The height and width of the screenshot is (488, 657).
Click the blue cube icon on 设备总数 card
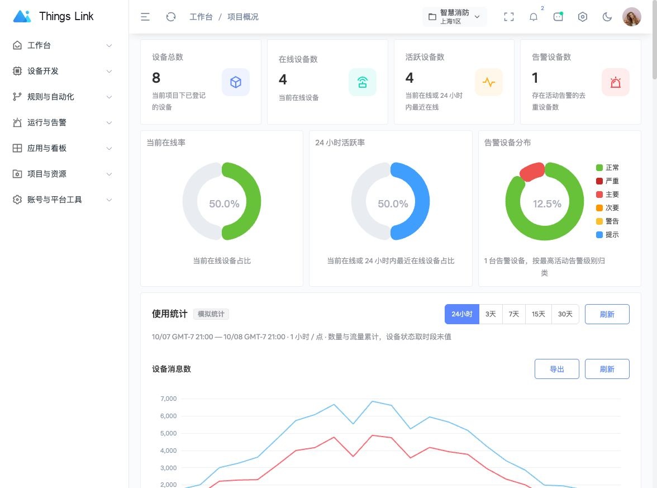236,82
